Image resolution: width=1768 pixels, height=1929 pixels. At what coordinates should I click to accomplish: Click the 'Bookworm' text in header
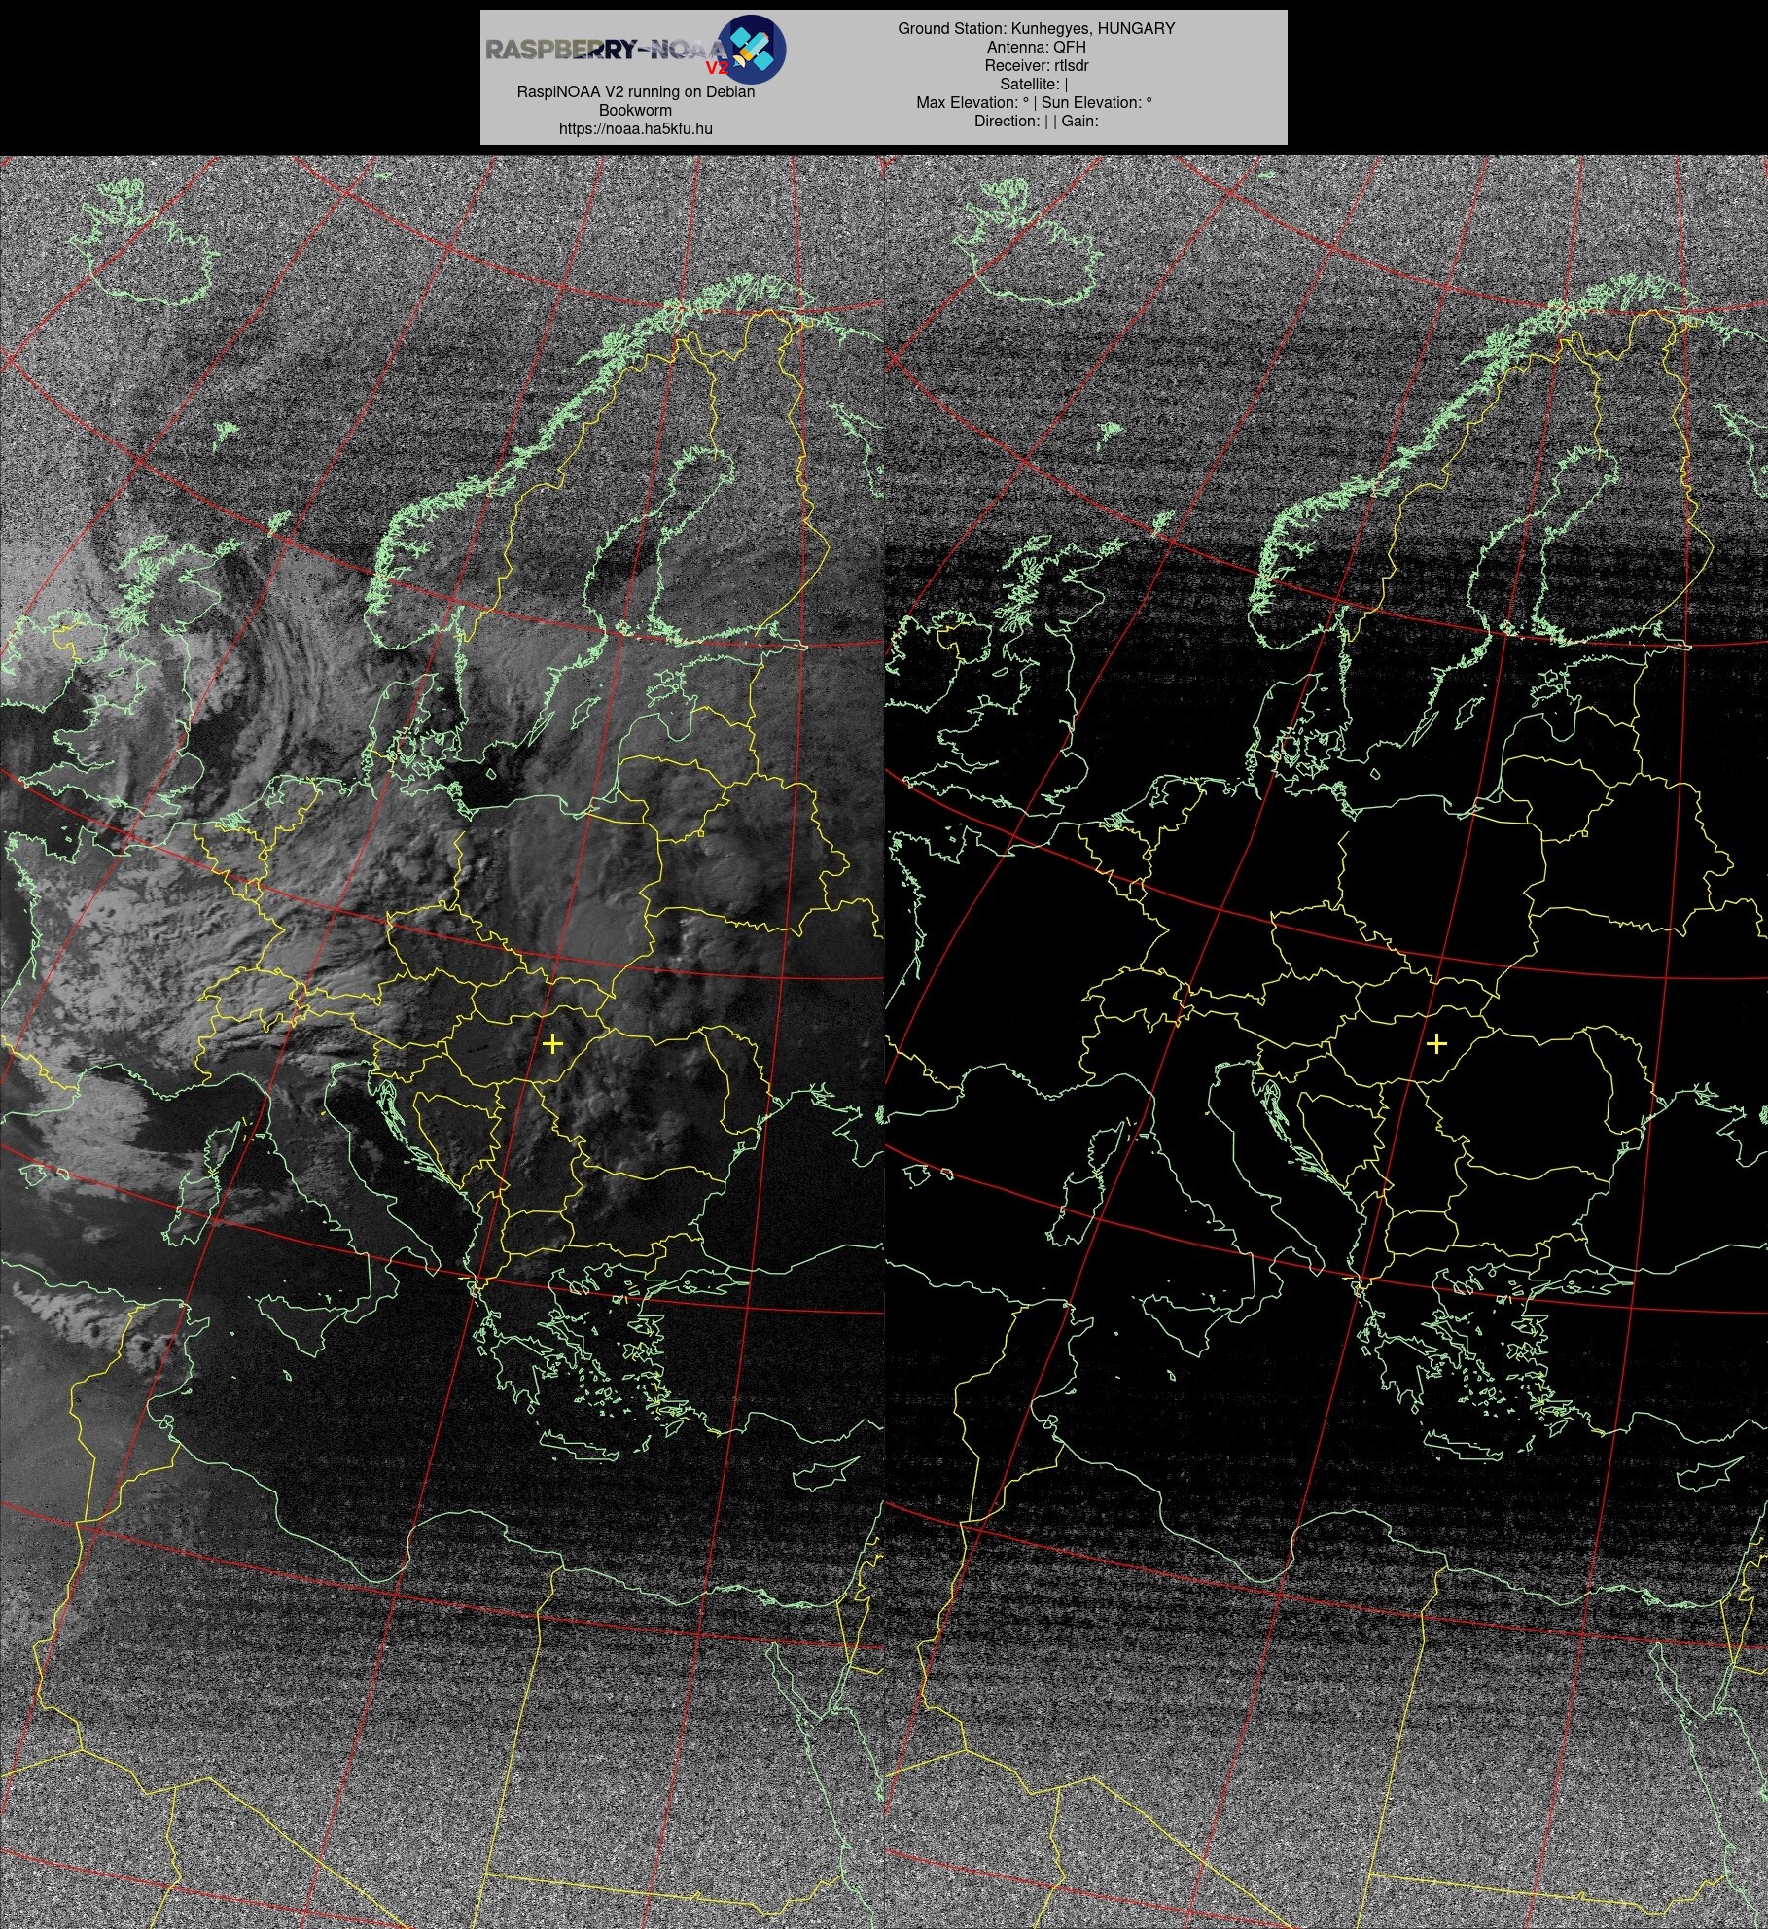pos(635,110)
